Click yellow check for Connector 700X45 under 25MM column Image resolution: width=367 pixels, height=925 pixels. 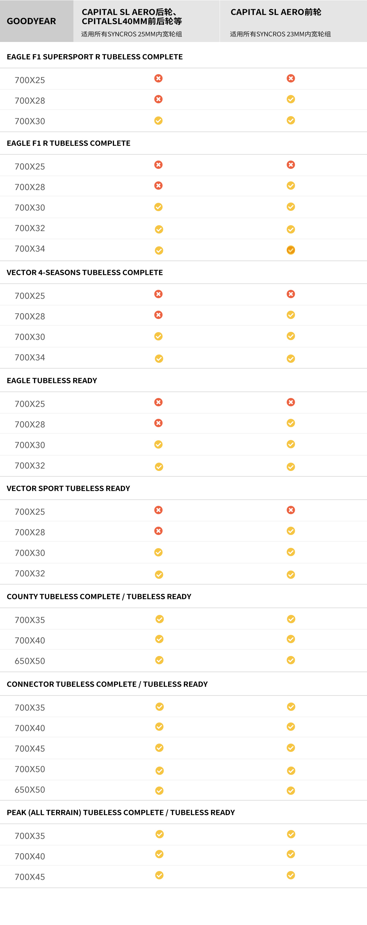159,748
